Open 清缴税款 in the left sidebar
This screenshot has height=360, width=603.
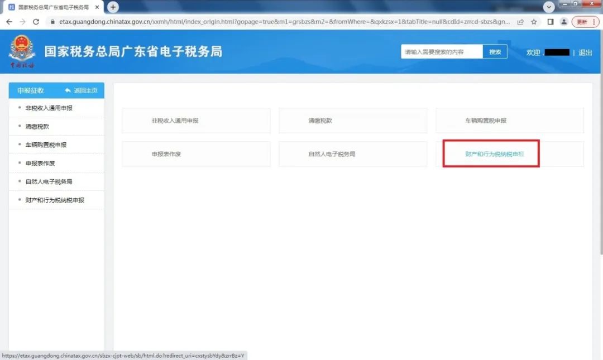(56, 127)
